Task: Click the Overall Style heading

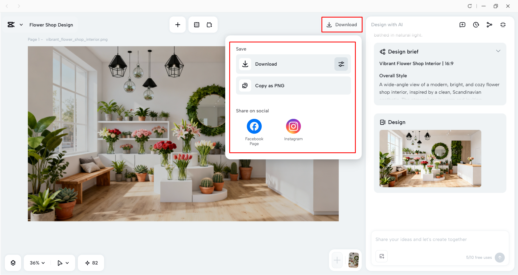Action: (393, 76)
